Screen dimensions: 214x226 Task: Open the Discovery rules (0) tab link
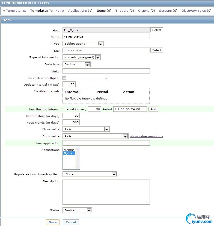(x=194, y=11)
